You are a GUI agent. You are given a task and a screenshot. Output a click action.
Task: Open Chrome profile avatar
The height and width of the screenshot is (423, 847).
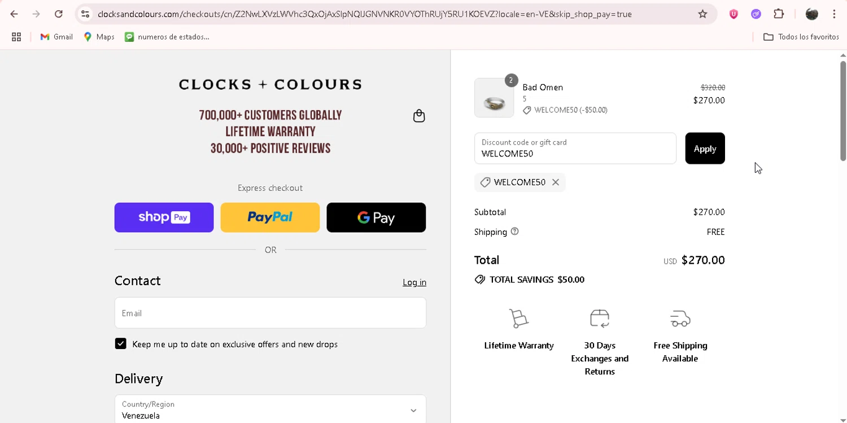[812, 14]
